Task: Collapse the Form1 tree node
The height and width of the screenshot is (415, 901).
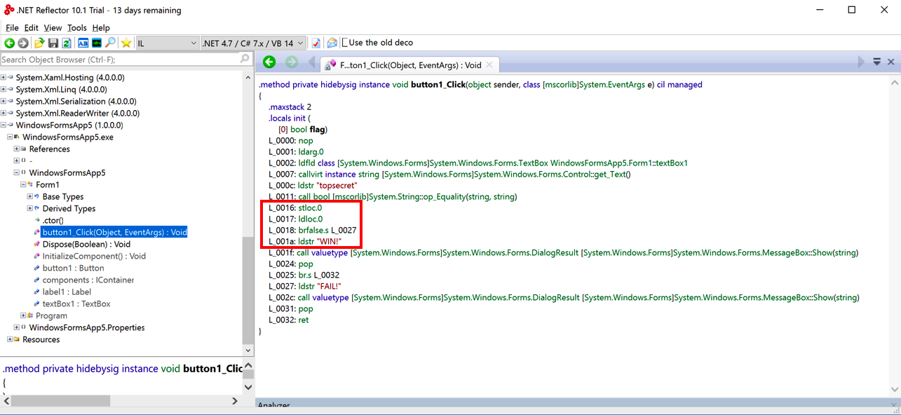Action: tap(23, 185)
